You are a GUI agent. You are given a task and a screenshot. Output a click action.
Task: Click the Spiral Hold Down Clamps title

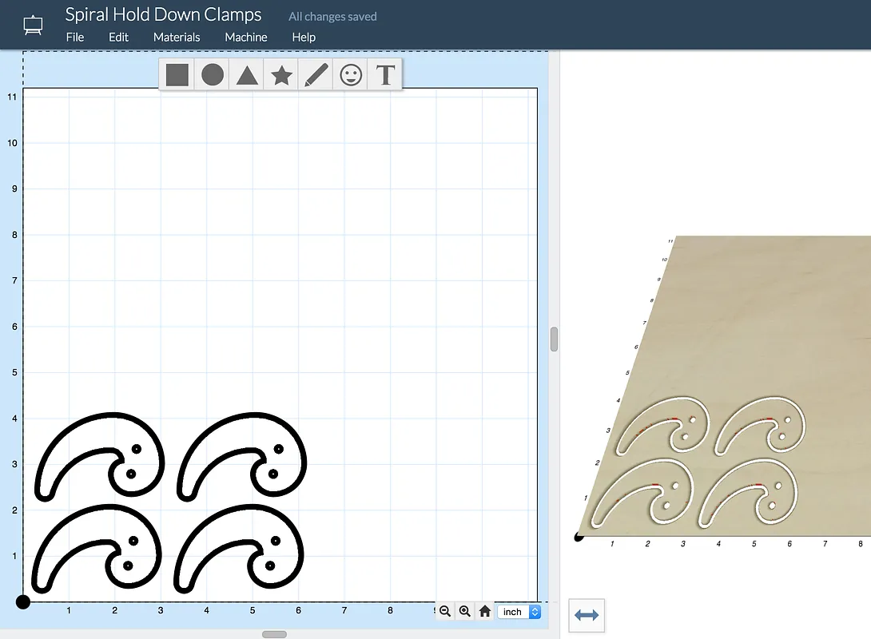[x=163, y=14]
